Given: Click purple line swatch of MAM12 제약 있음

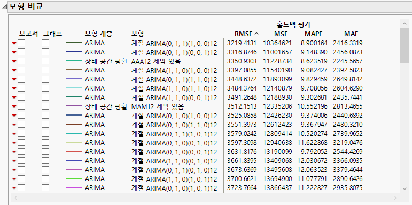Looking at the screenshot, I should coord(74,106).
